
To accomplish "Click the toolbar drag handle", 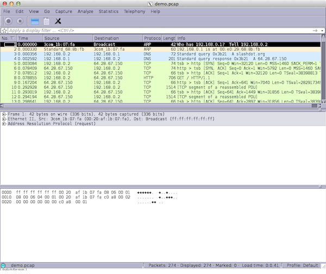I will [2, 21].
